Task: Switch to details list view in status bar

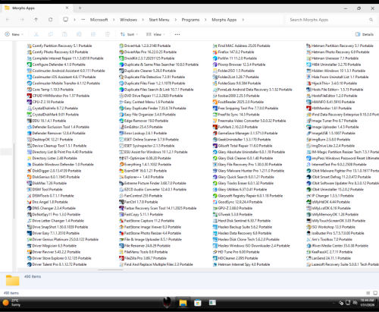Action: pos(368,293)
